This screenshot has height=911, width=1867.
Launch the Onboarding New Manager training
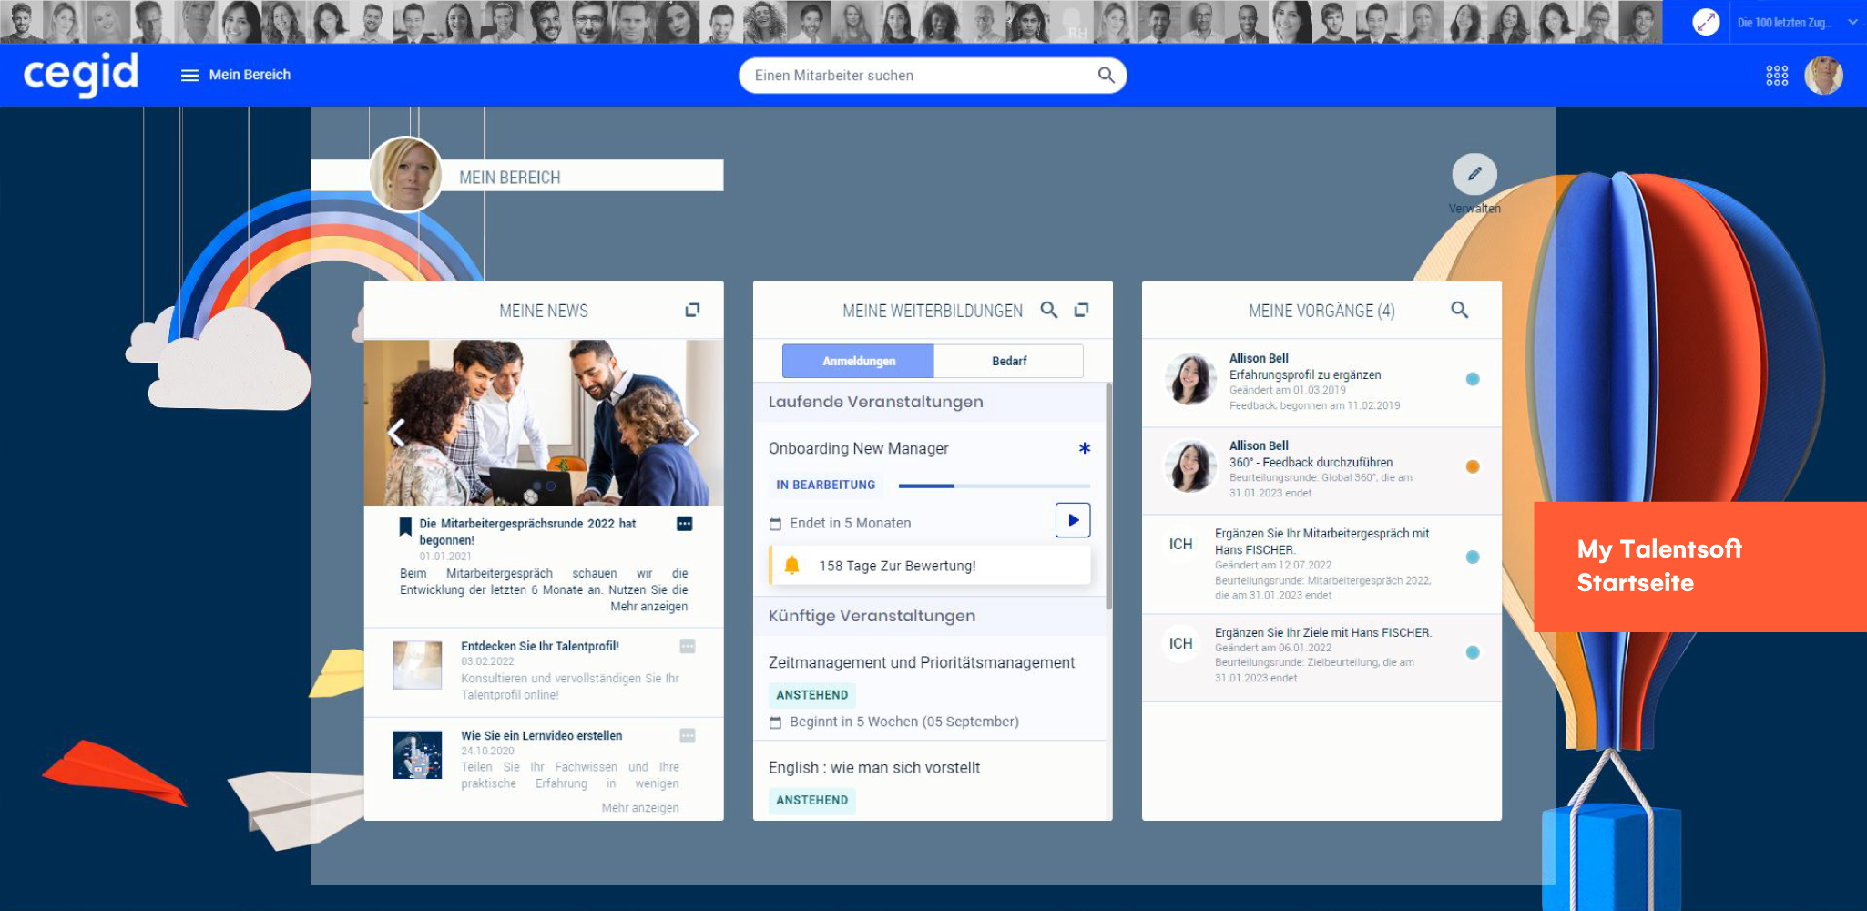click(x=1073, y=520)
